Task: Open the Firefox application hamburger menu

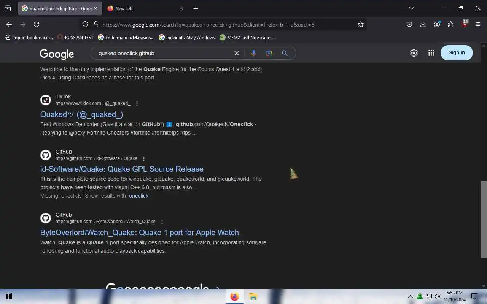Action: [478, 24]
